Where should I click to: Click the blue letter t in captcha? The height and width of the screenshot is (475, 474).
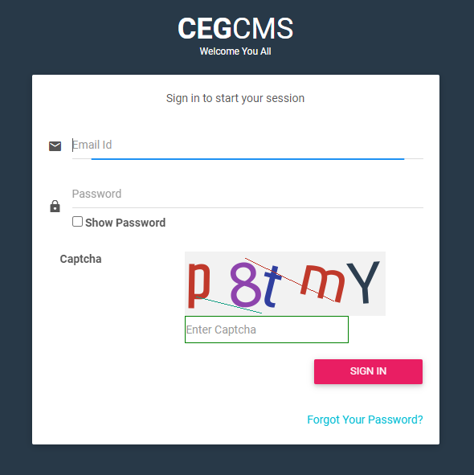272,285
